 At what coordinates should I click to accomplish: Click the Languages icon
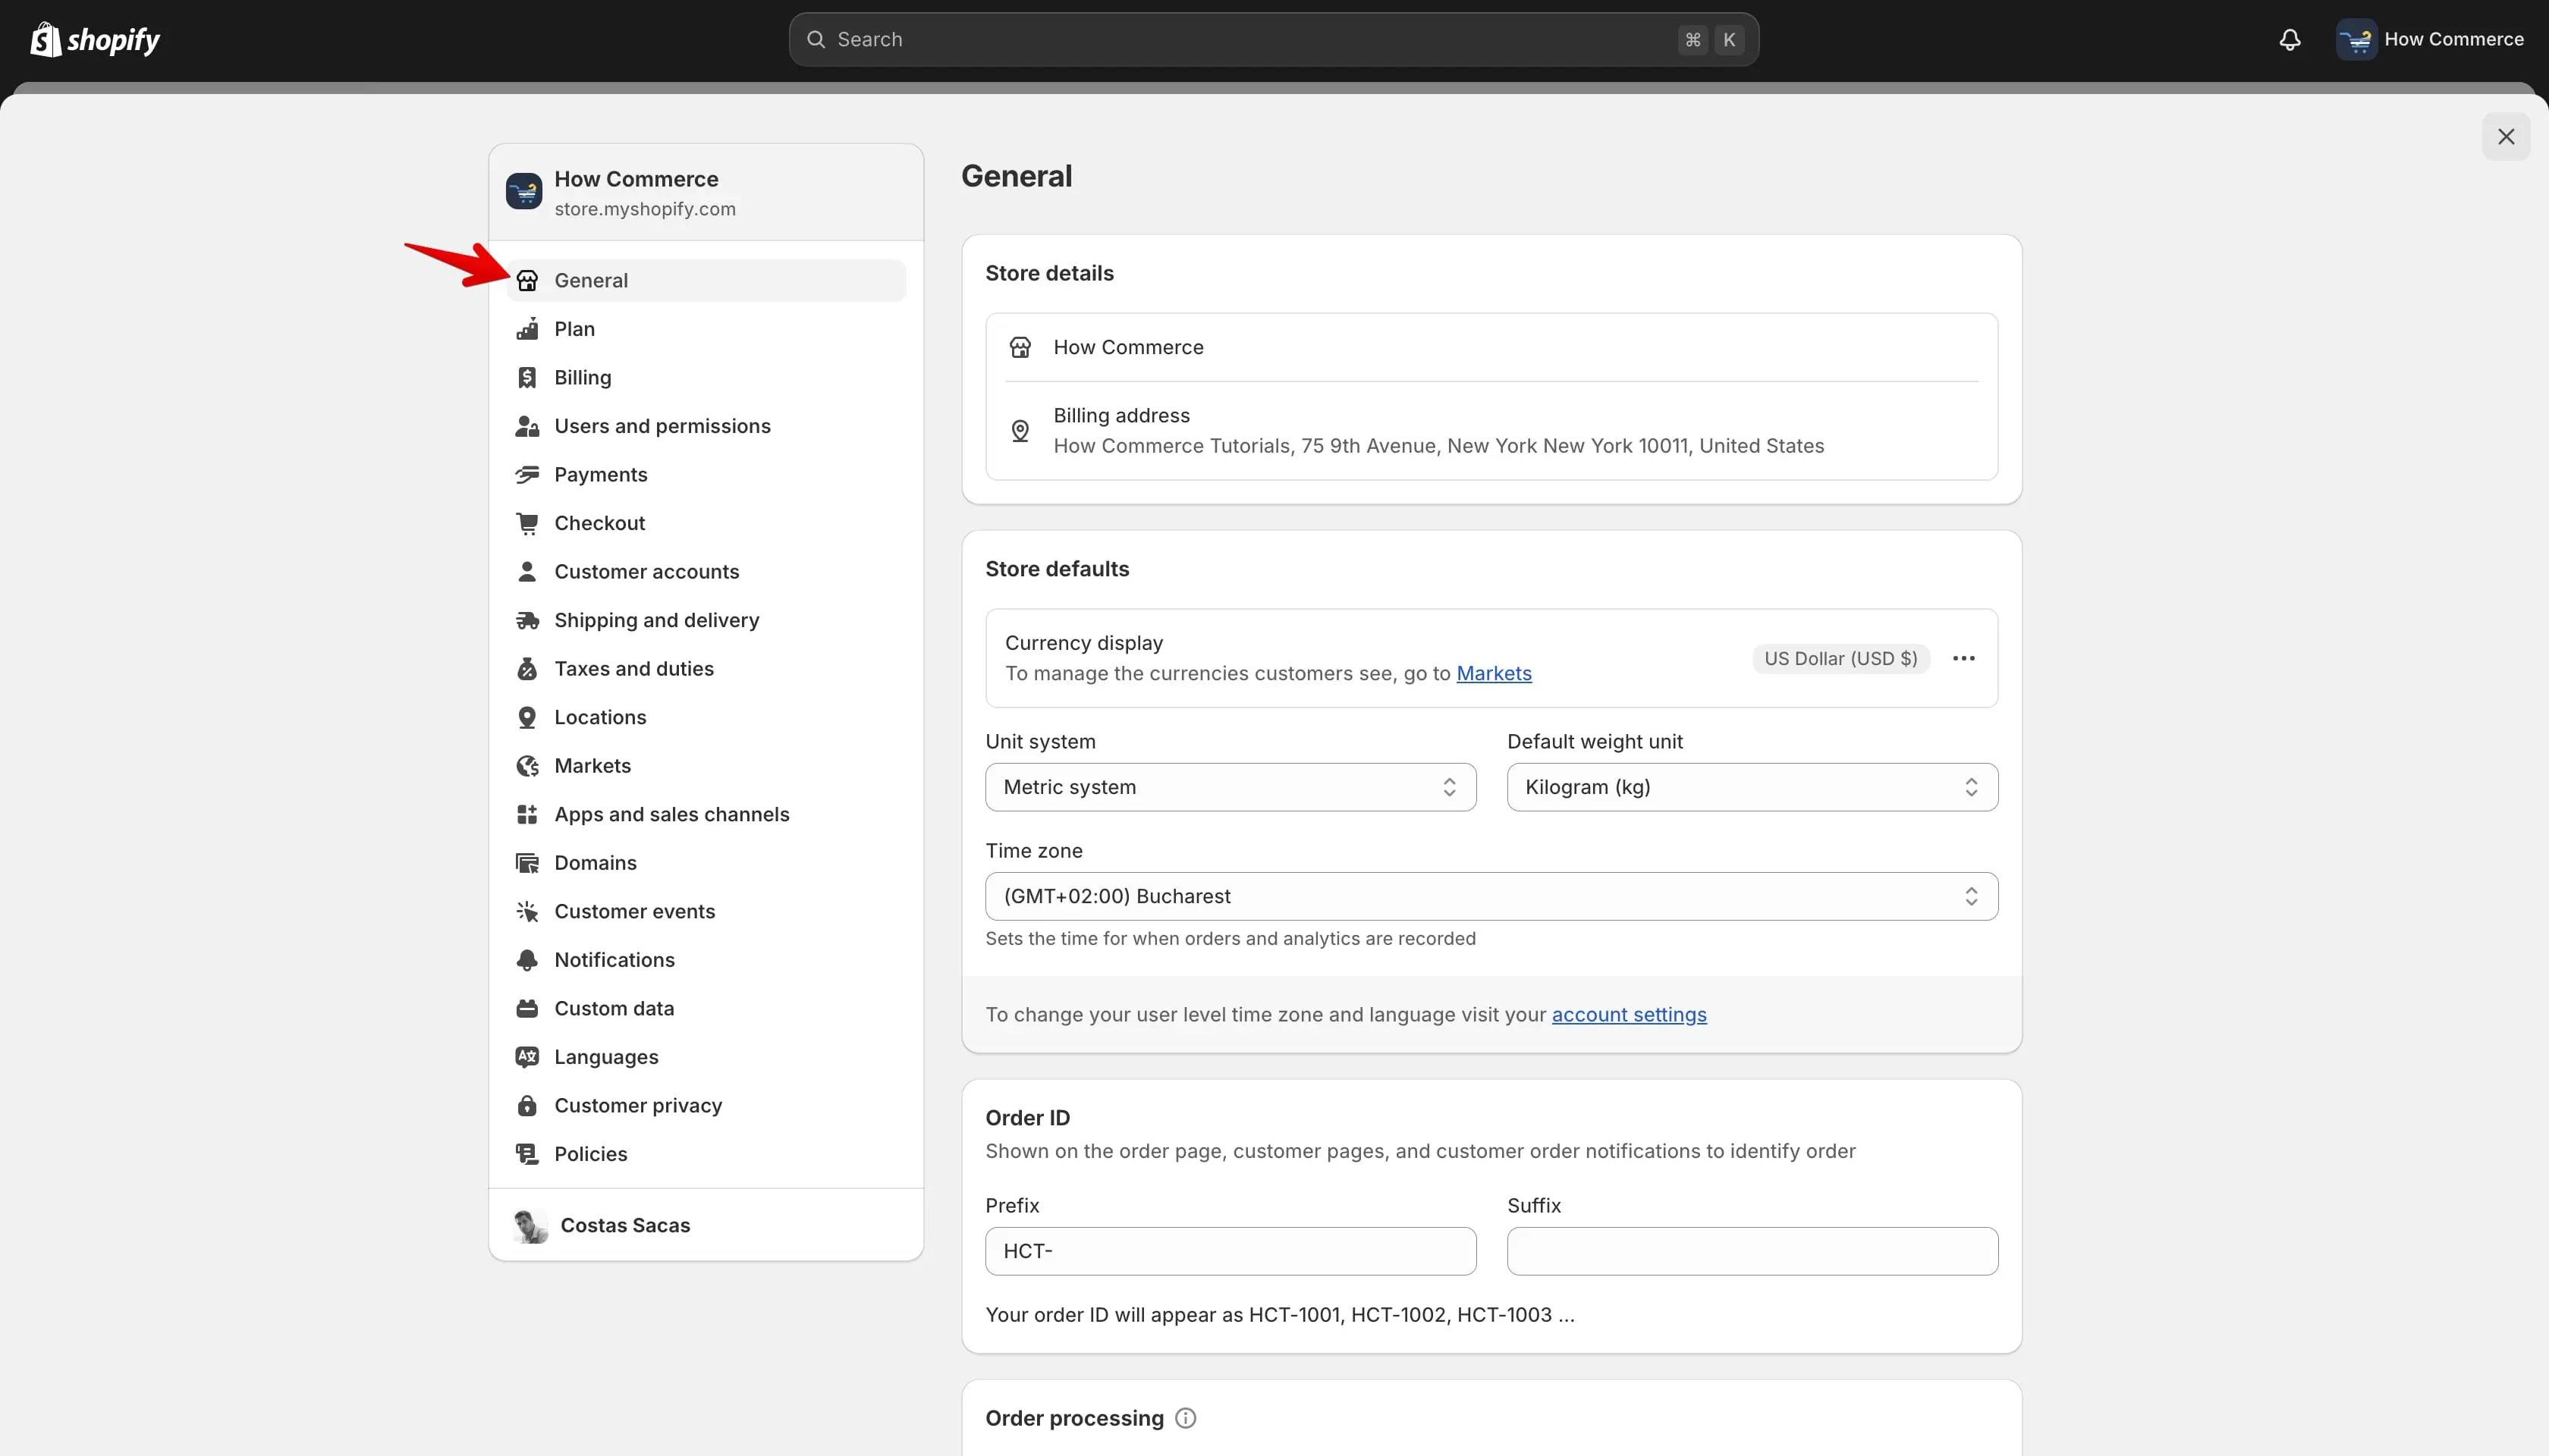527,1057
